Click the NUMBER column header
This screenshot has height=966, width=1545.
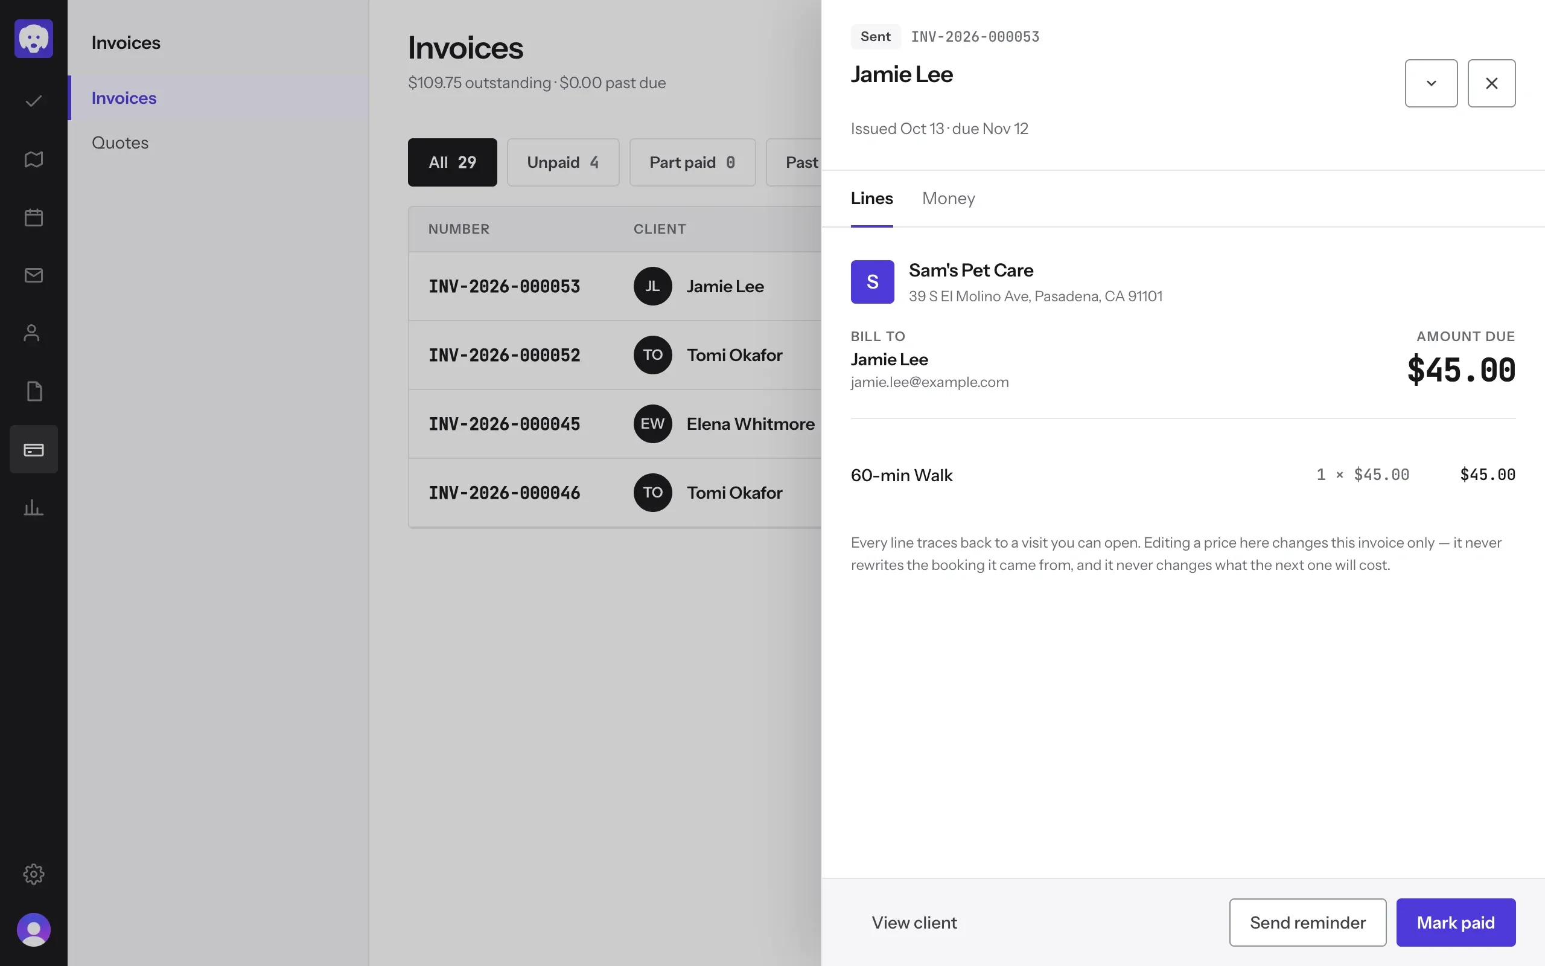[459, 229]
